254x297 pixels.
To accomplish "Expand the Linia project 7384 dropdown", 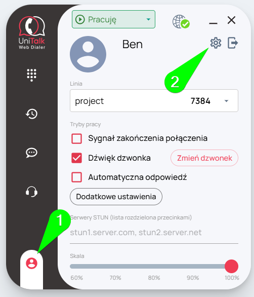I will (154, 100).
